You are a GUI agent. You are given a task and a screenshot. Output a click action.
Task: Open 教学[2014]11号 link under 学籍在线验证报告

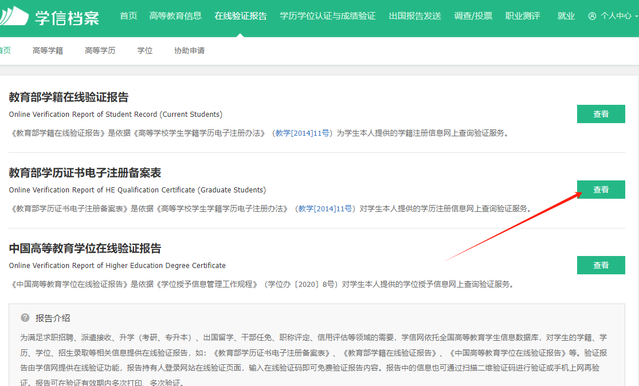click(302, 133)
